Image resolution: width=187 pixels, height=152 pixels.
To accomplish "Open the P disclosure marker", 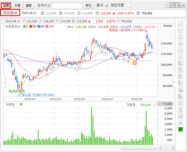I will [47, 75].
